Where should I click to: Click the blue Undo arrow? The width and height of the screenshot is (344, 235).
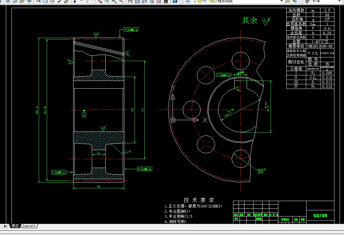pyautogui.click(x=75, y=1)
